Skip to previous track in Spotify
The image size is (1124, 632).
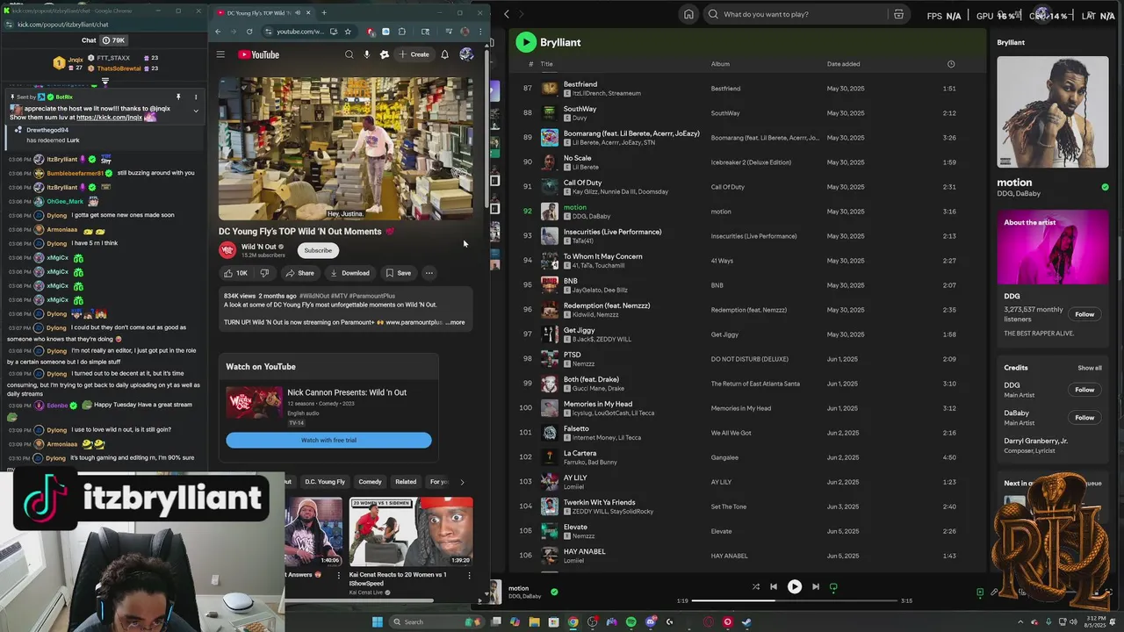(x=774, y=586)
